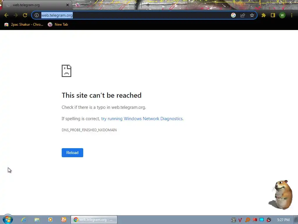Image resolution: width=298 pixels, height=224 pixels.
Task: Open the New Tab bookmark
Action: pos(58,24)
